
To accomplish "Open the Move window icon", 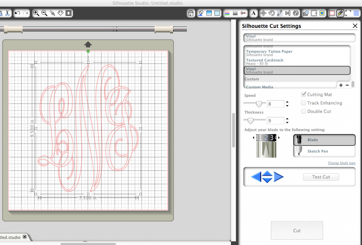I will (x=263, y=13).
